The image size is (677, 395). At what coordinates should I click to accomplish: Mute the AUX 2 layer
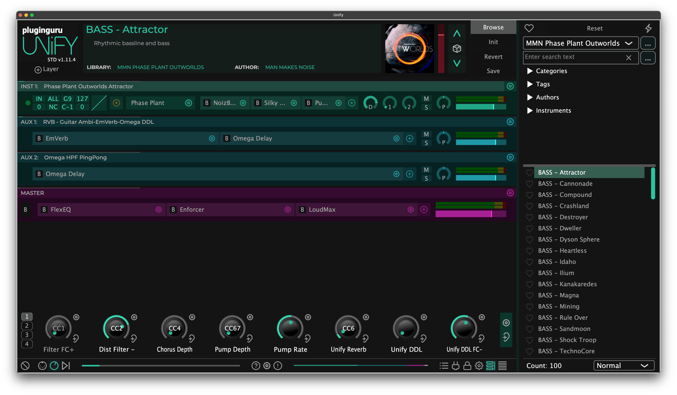(x=426, y=170)
